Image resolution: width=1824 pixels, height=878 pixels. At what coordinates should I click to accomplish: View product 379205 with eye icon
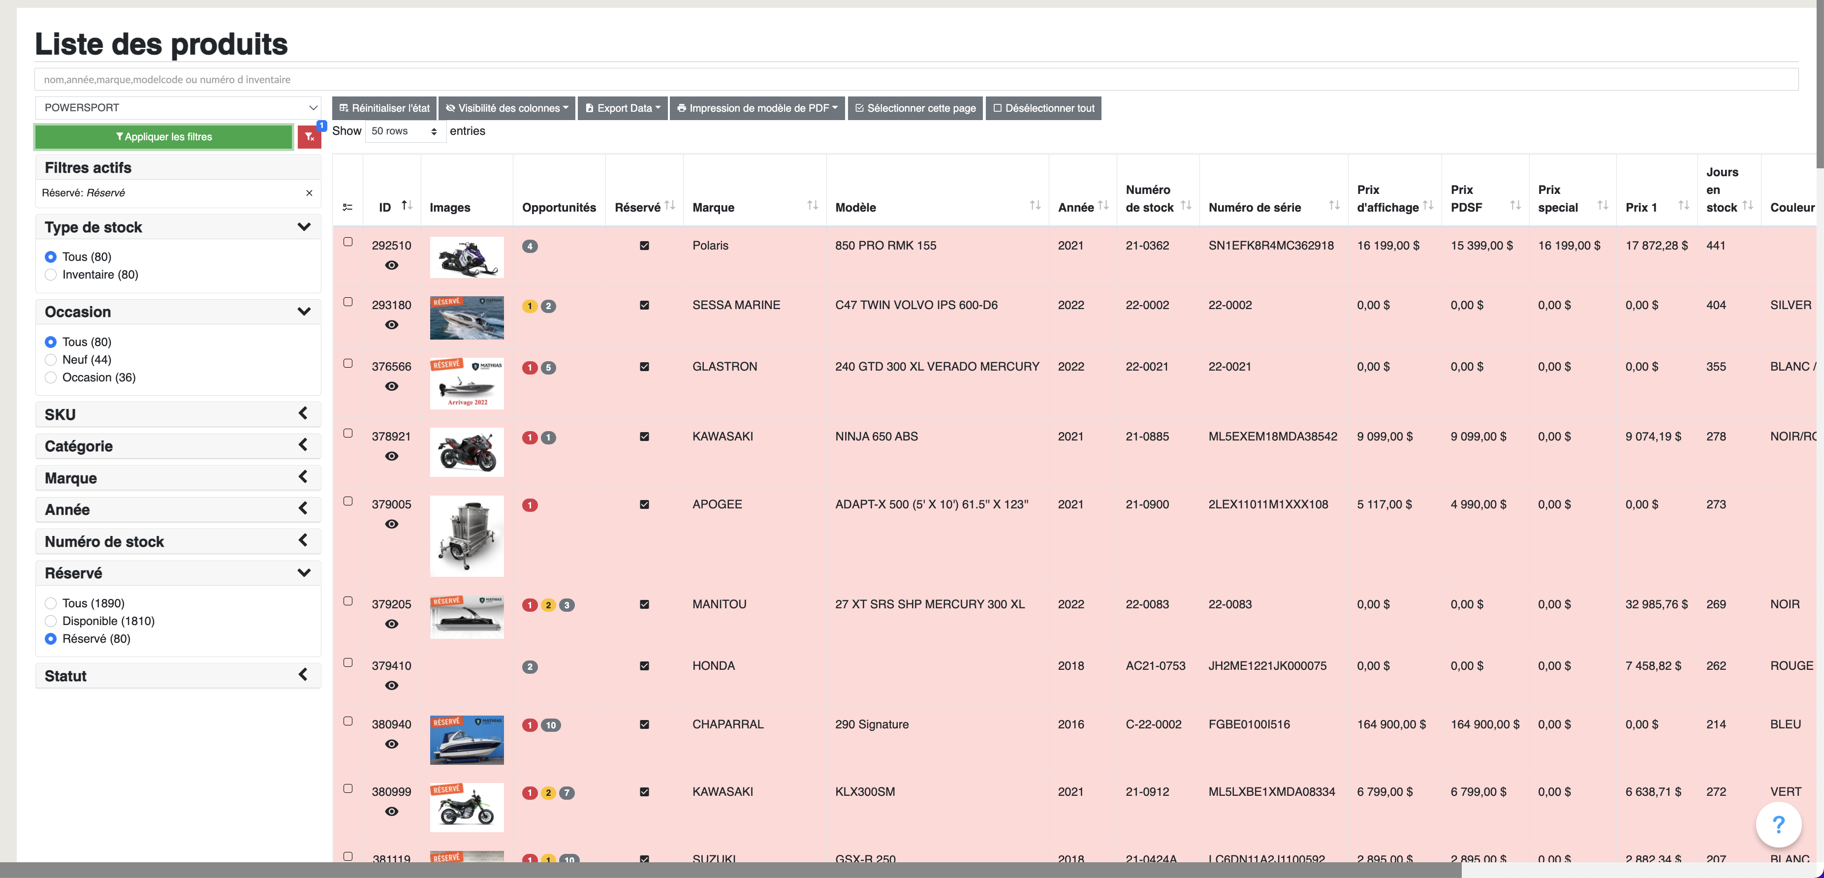[x=392, y=624]
